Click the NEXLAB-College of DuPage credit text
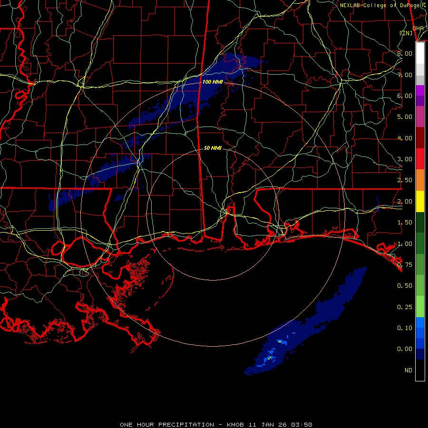Screen dimensions: 428x428 [383, 5]
